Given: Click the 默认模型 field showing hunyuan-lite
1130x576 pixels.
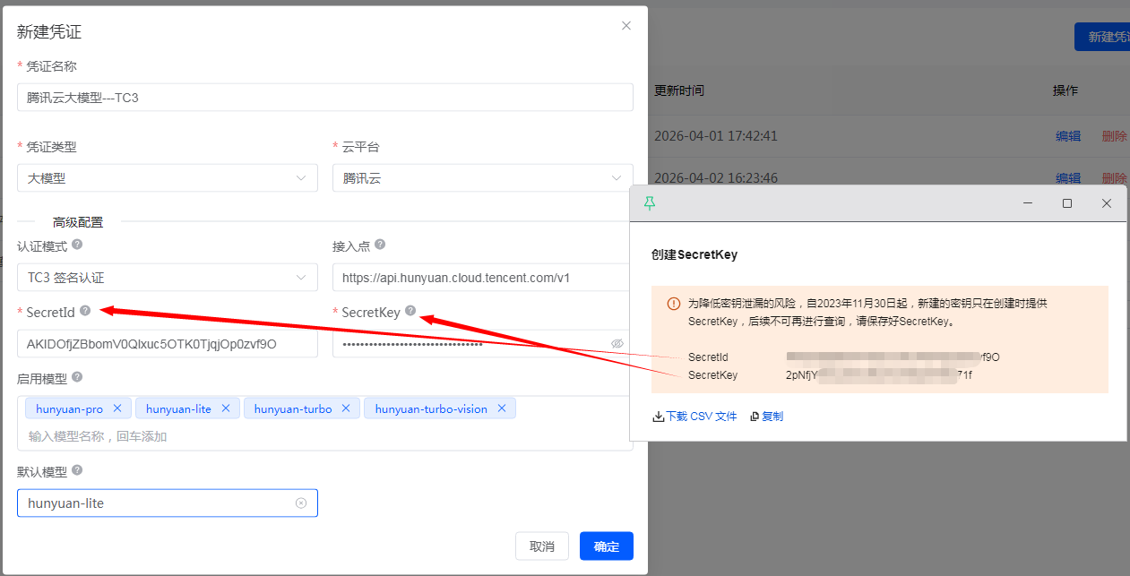Looking at the screenshot, I should pos(168,503).
